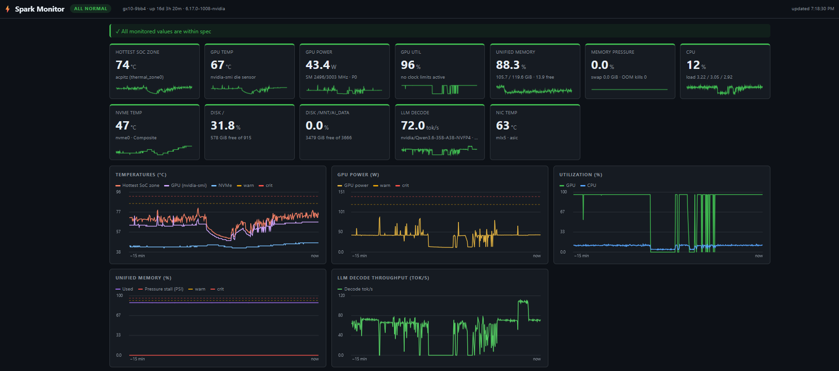Click the warn legend entry in Temperatures chart

tap(245, 185)
